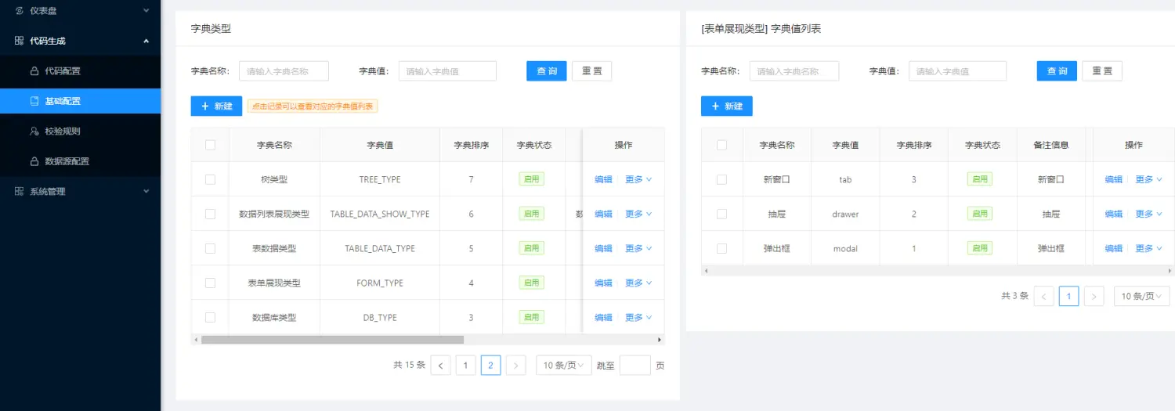The width and height of the screenshot is (1175, 411).
Task: Check the 表单展现类型 row checkbox
Action: point(210,283)
